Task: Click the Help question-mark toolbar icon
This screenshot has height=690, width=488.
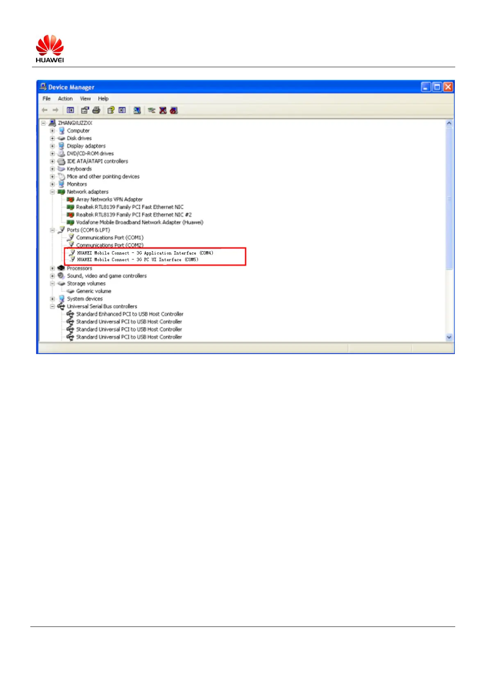Action: pos(111,110)
